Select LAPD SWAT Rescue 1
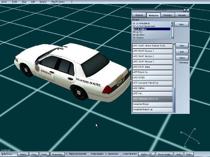 pyautogui.click(x=152, y=51)
